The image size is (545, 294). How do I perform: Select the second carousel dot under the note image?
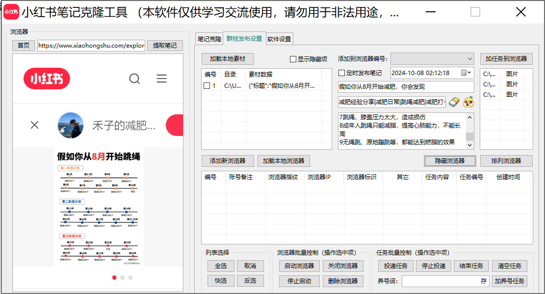click(122, 277)
